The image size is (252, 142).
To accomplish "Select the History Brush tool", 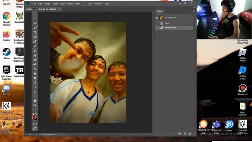I will click(35, 60).
